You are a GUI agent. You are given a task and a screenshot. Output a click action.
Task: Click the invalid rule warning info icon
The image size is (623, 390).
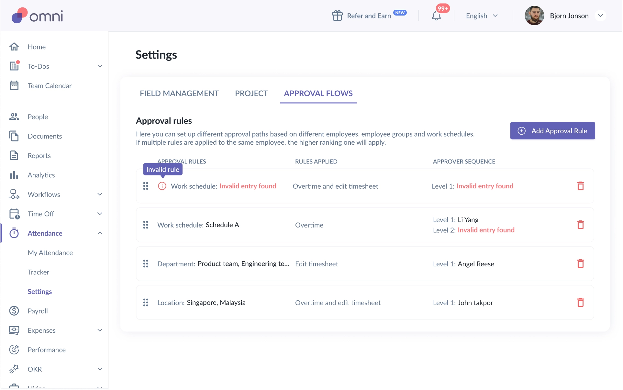(x=162, y=186)
